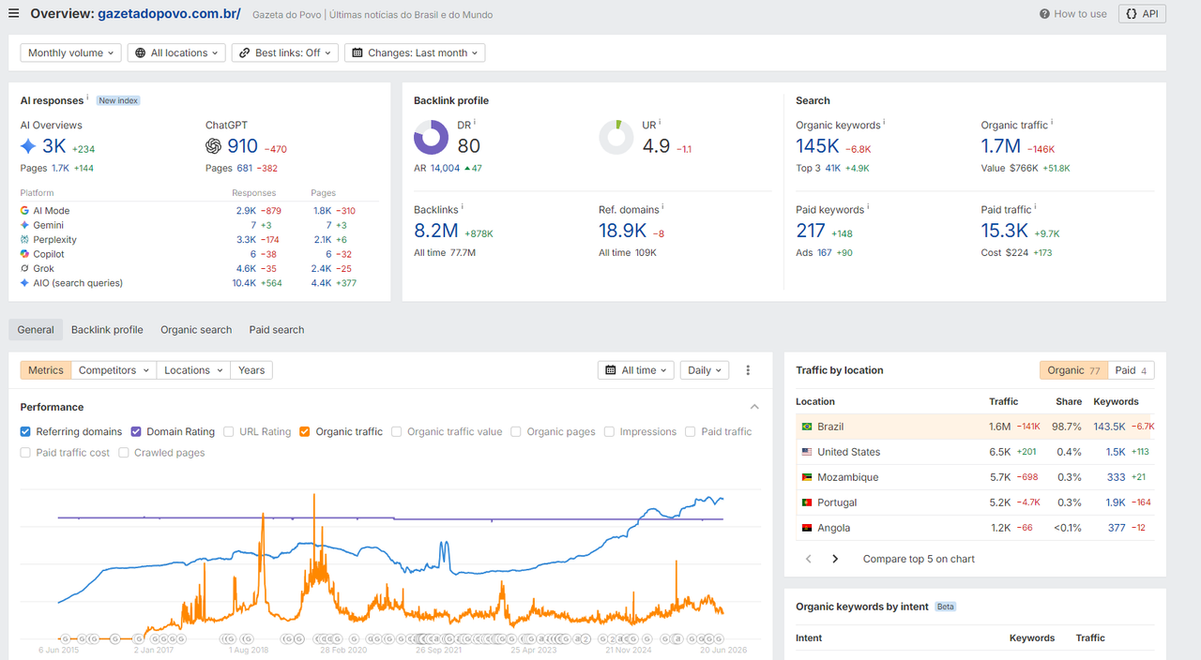1201x660 pixels.
Task: Expand the All time date range dropdown
Action: pos(636,370)
